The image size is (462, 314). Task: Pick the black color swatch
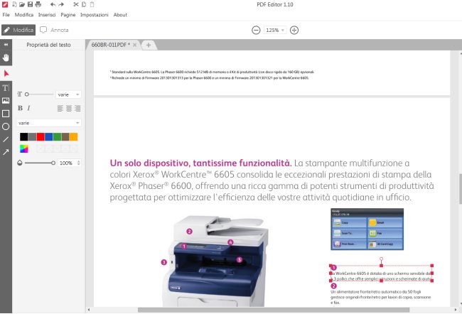click(24, 136)
